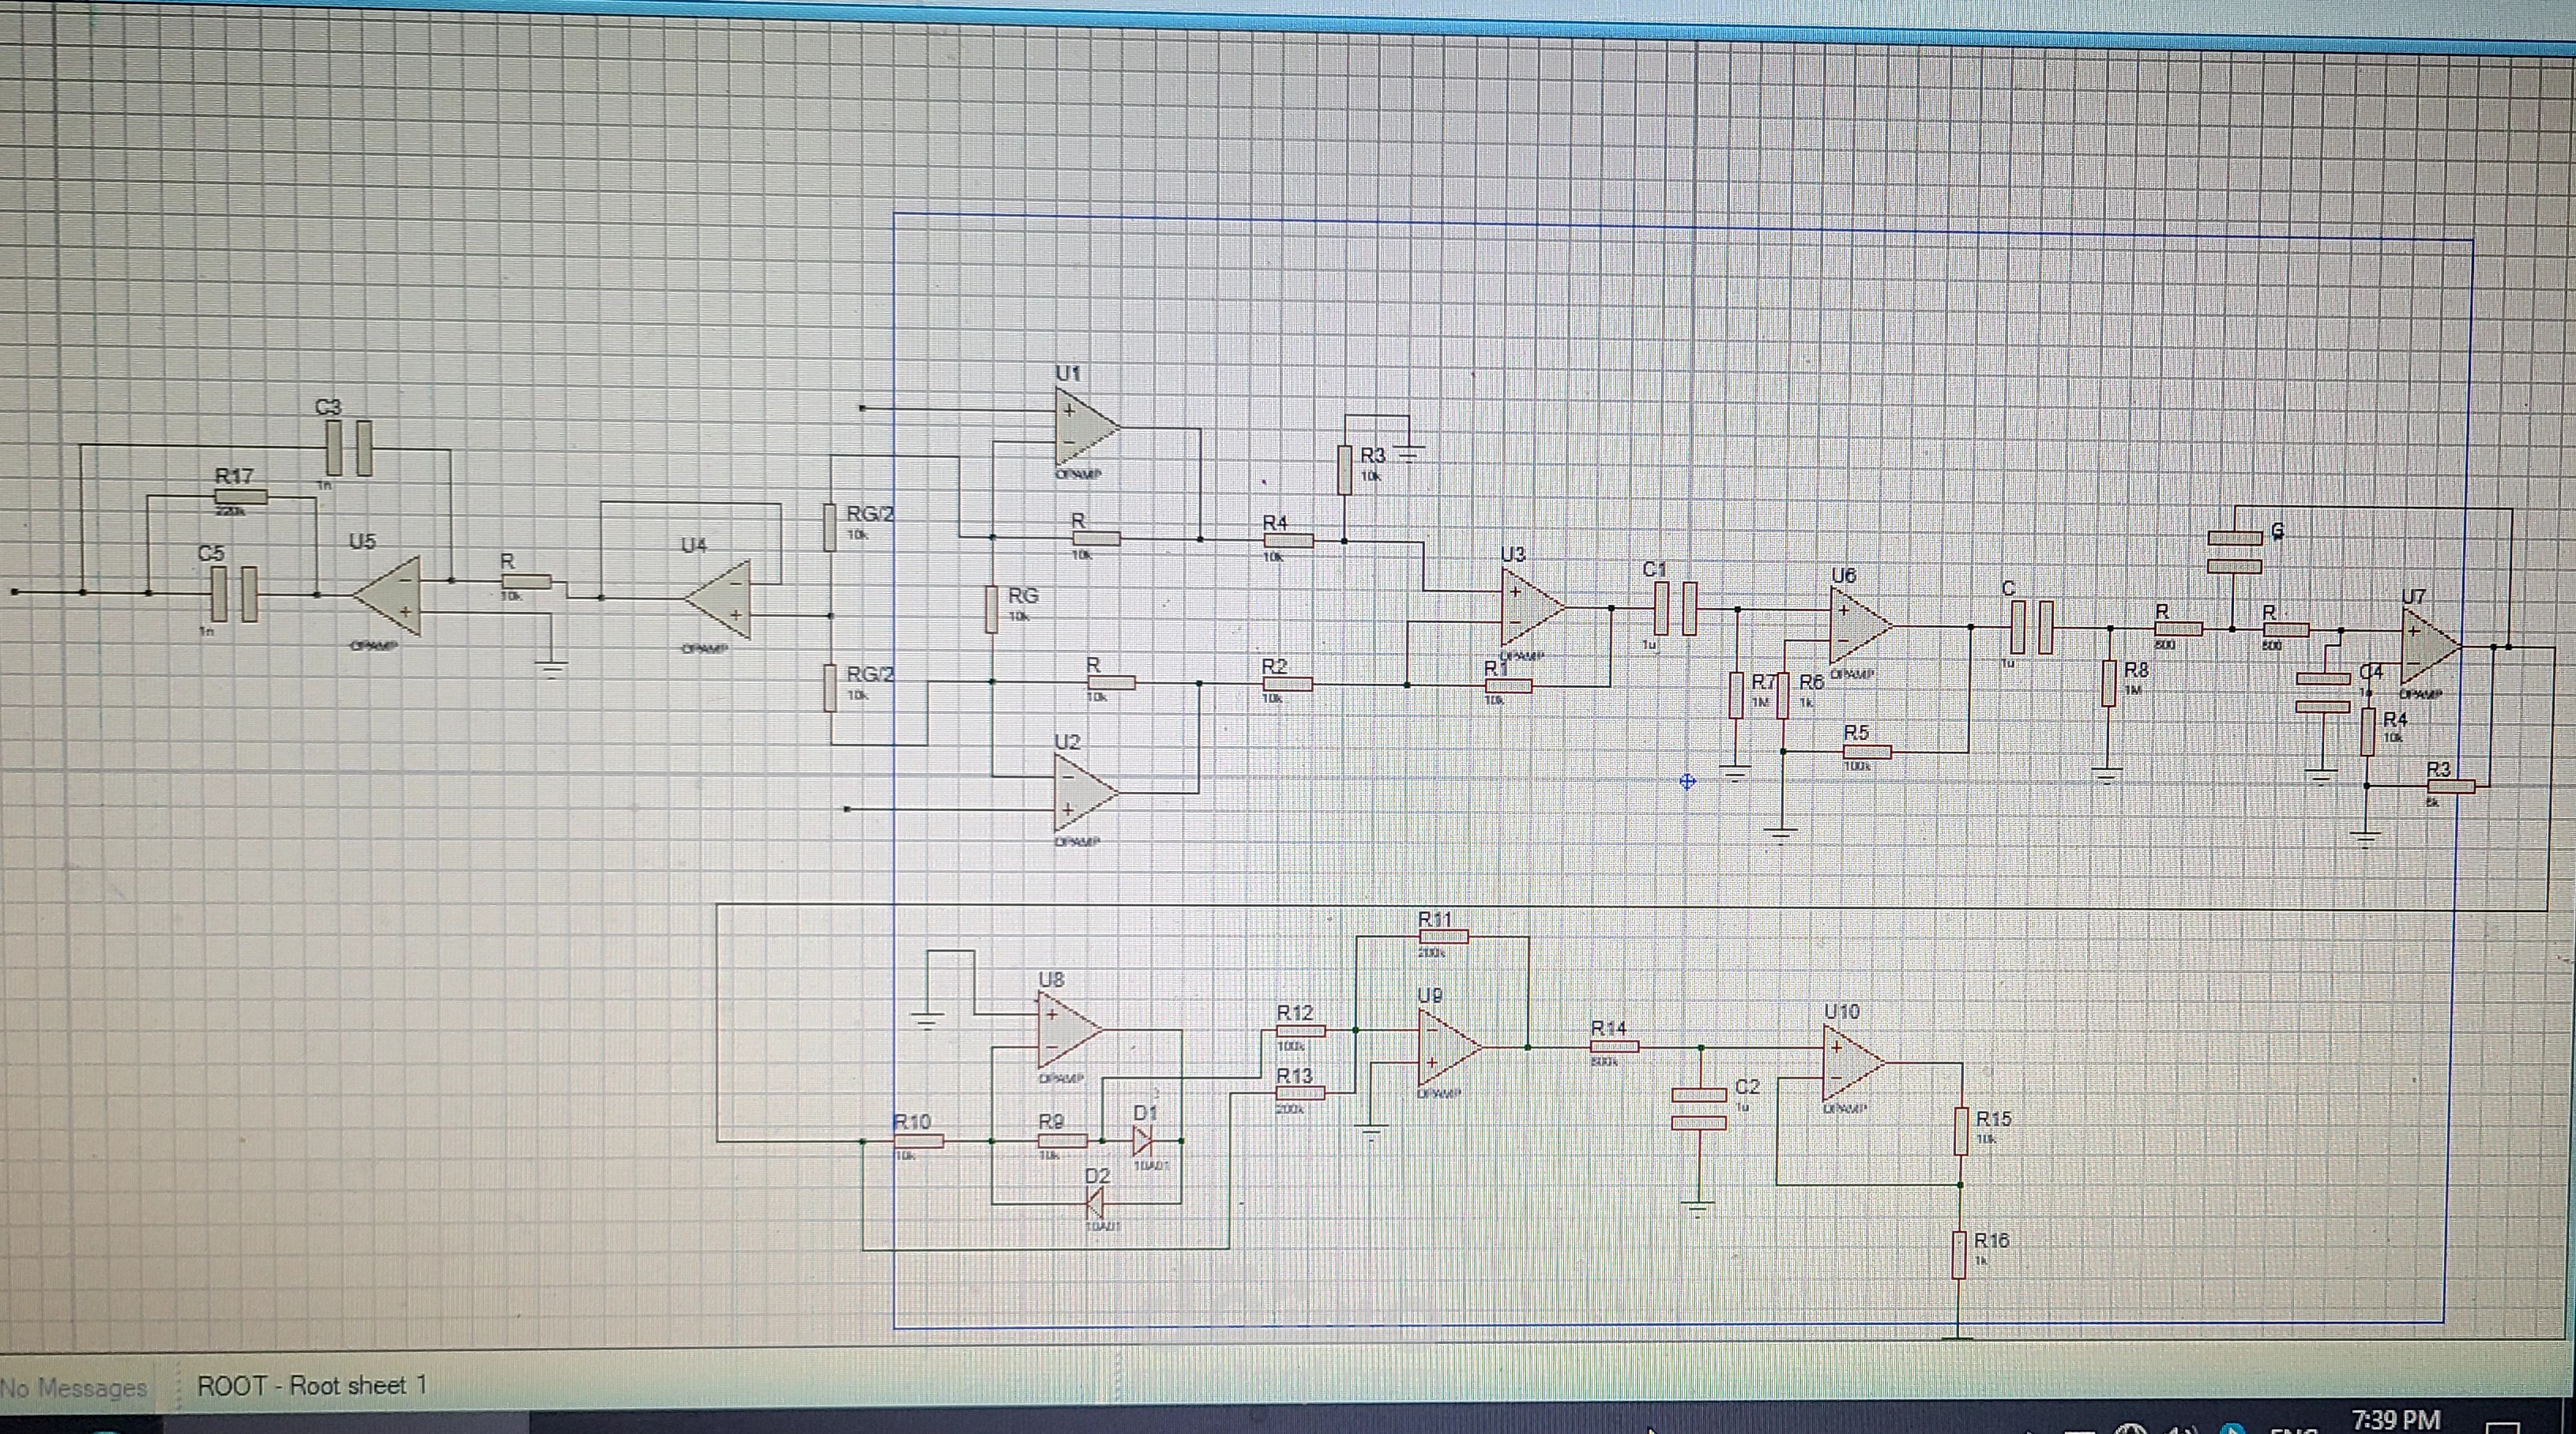Select op-amp U2 symbol
Image resolution: width=2576 pixels, height=1434 pixels.
pos(1086,794)
